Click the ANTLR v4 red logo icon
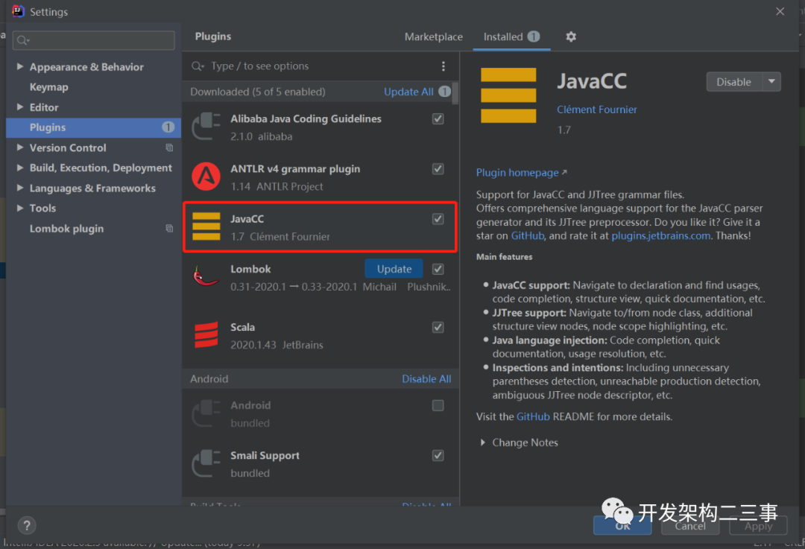805x549 pixels. (206, 177)
